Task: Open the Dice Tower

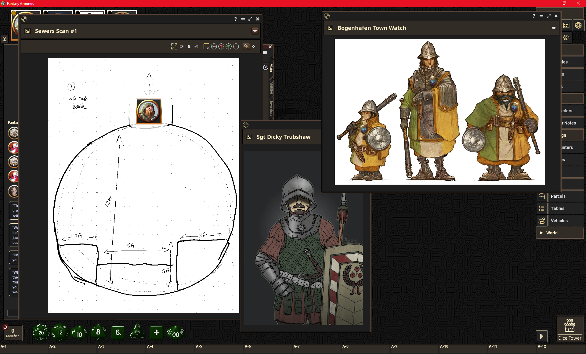Action: pyautogui.click(x=570, y=329)
